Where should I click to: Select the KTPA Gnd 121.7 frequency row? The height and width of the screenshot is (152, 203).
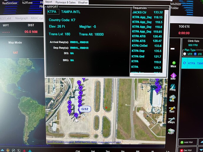[146, 56]
